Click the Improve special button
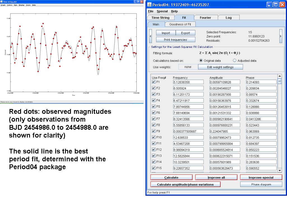This screenshot has height=201, width=287. (261, 178)
